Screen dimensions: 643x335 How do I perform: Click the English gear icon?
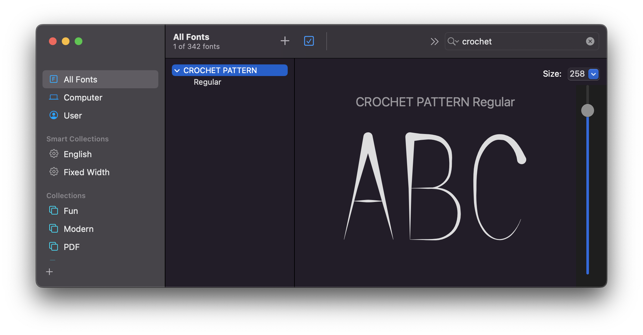point(54,154)
